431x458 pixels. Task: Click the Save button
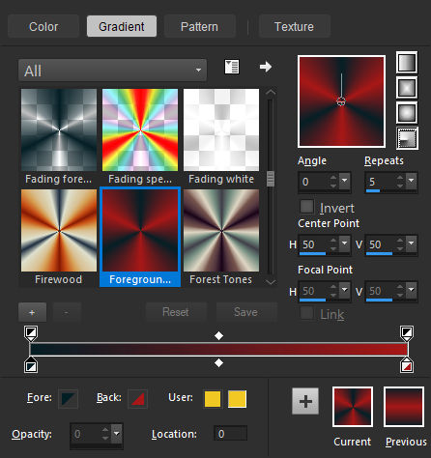point(246,312)
